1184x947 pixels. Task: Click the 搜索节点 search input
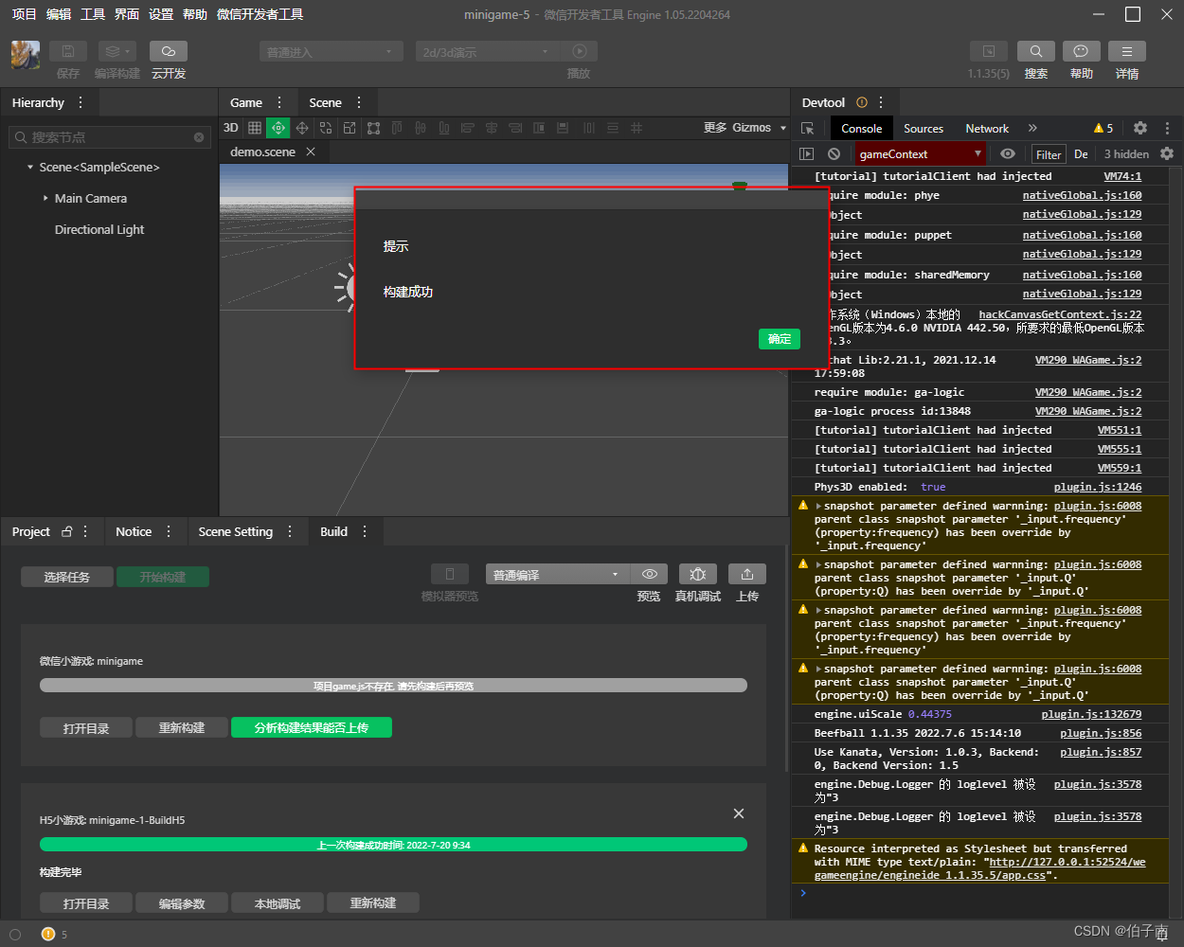tap(109, 137)
